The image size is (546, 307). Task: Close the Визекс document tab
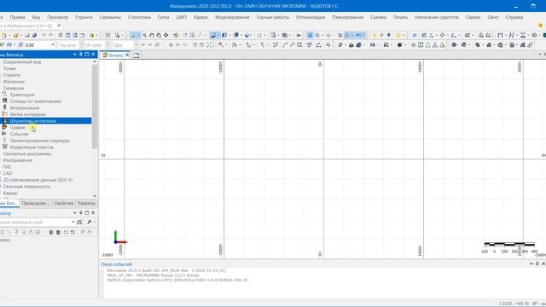click(x=127, y=55)
